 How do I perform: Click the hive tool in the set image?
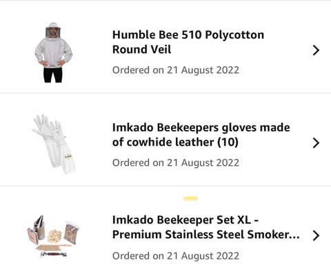pyautogui.click(x=53, y=254)
